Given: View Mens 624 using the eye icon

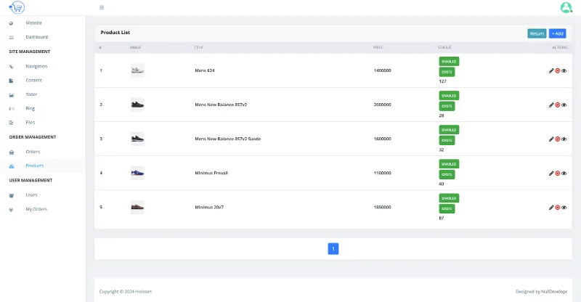Looking at the screenshot, I should pos(564,70).
